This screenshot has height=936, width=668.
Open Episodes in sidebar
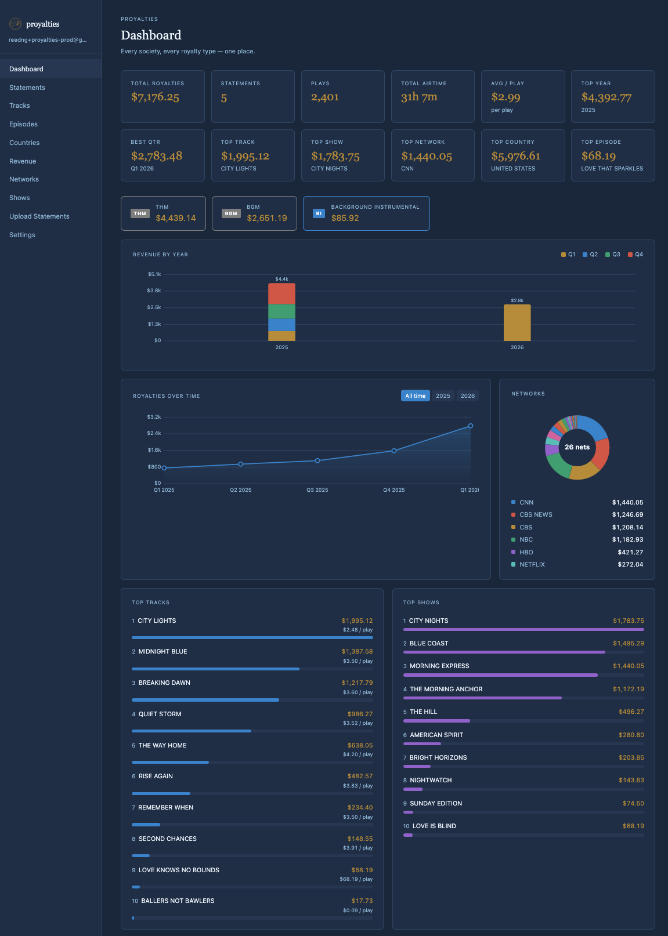(50, 124)
